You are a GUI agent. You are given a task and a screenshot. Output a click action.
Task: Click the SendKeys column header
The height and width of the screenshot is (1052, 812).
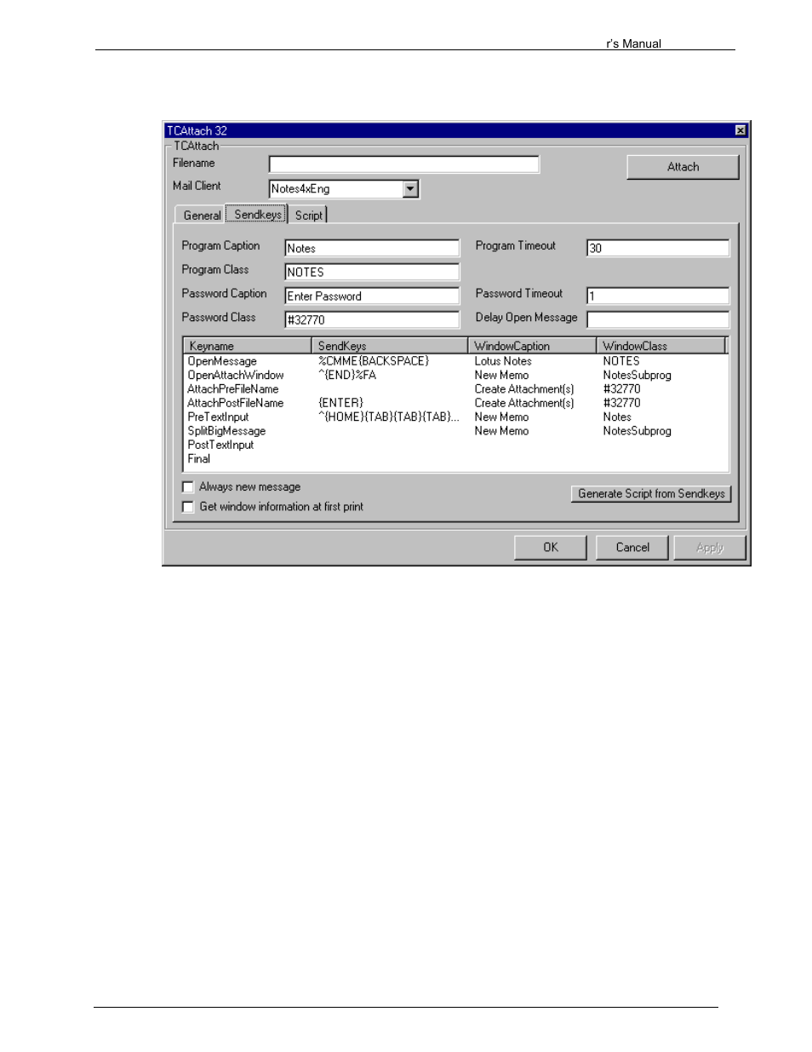(x=390, y=346)
